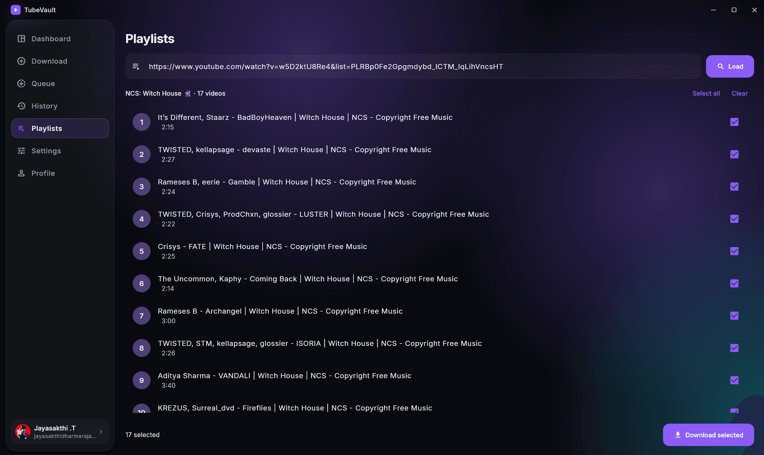Uncheck BadBoyHeaven video checkbox

coord(734,122)
